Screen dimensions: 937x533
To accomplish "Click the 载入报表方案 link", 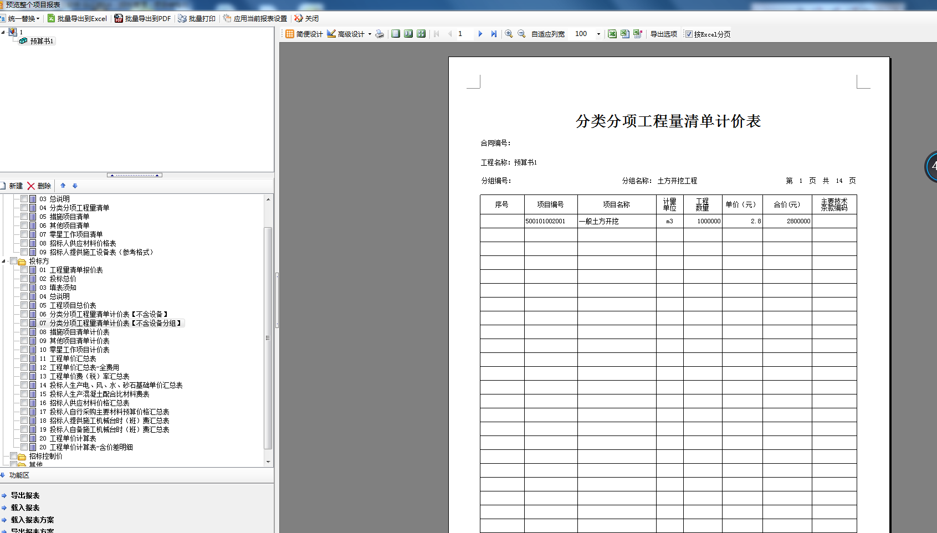I will [32, 520].
